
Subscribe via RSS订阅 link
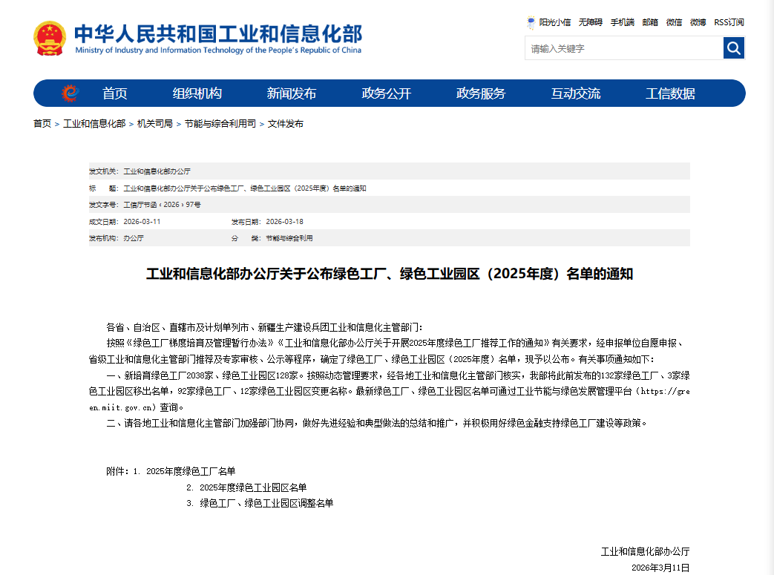(x=729, y=22)
